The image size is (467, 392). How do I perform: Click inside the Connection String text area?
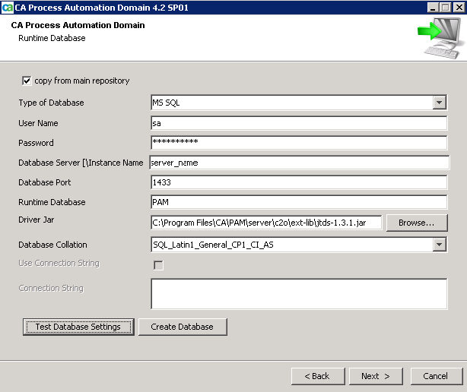click(298, 293)
